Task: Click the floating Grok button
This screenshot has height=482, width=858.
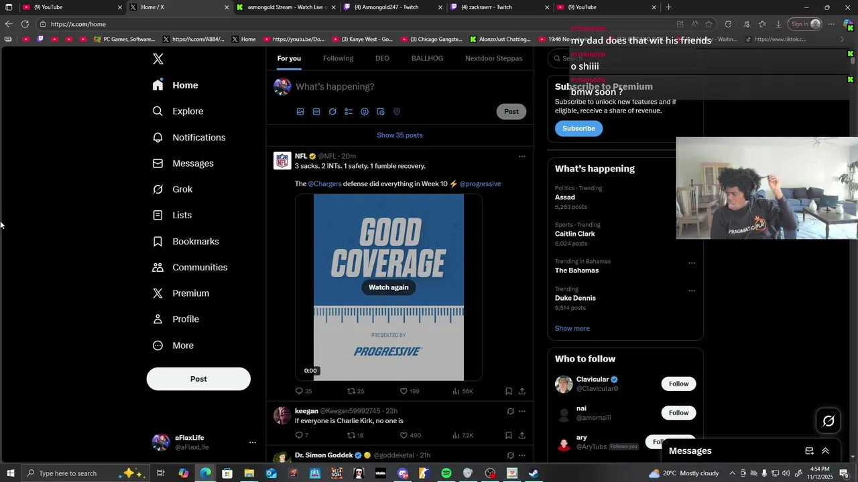Action: [x=829, y=420]
